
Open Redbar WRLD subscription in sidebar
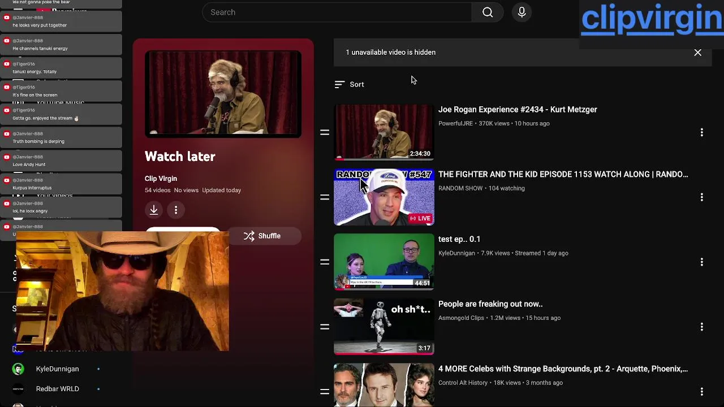tap(57, 389)
